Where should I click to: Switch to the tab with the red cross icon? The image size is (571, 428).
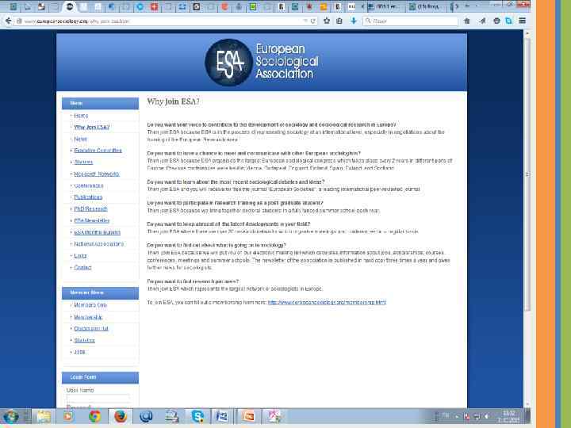click(x=155, y=6)
